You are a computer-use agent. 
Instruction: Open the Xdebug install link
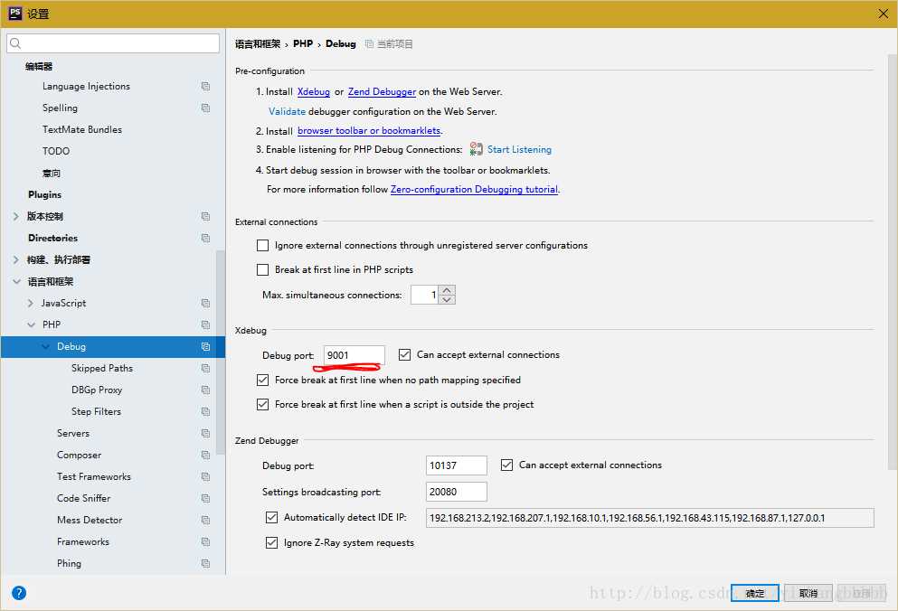point(313,91)
